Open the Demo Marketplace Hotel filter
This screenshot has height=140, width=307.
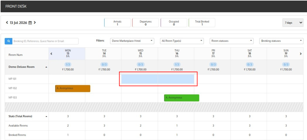[132, 41]
